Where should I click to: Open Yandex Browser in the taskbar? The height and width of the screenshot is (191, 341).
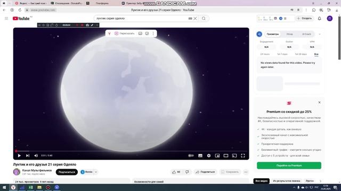(x=13, y=187)
